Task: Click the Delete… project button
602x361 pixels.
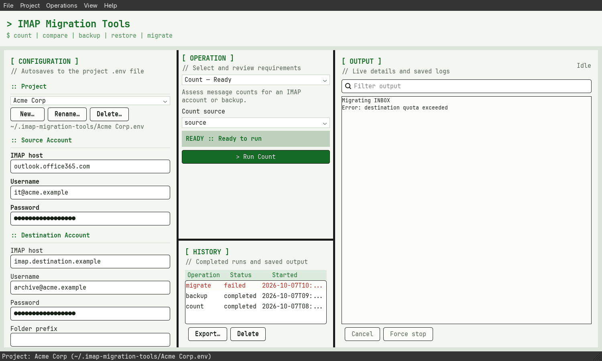Action: 109,114
